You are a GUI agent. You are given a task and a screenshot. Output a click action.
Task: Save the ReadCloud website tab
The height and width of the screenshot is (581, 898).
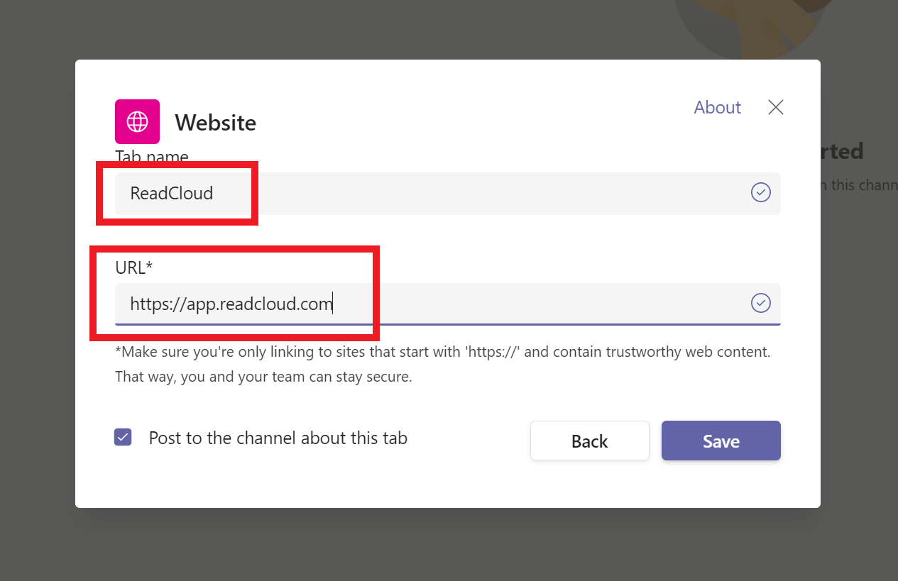(721, 441)
